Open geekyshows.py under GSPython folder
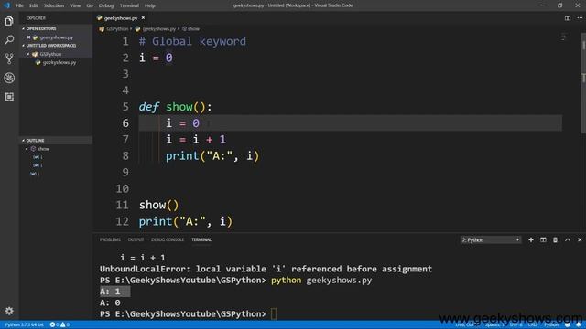 (59, 63)
